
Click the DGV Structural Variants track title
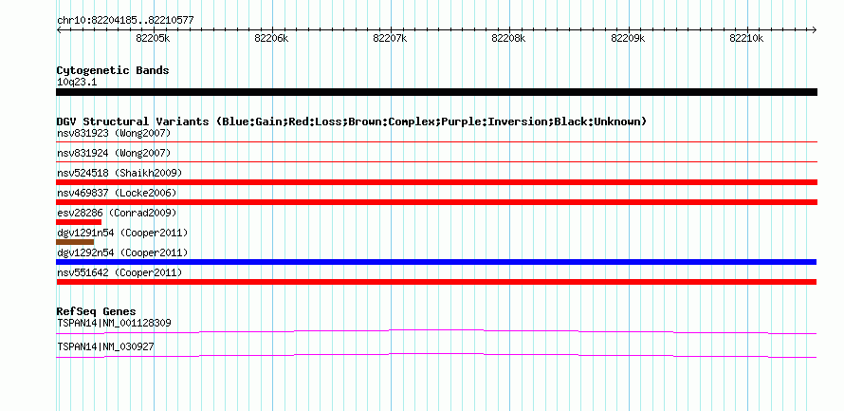[x=352, y=121]
